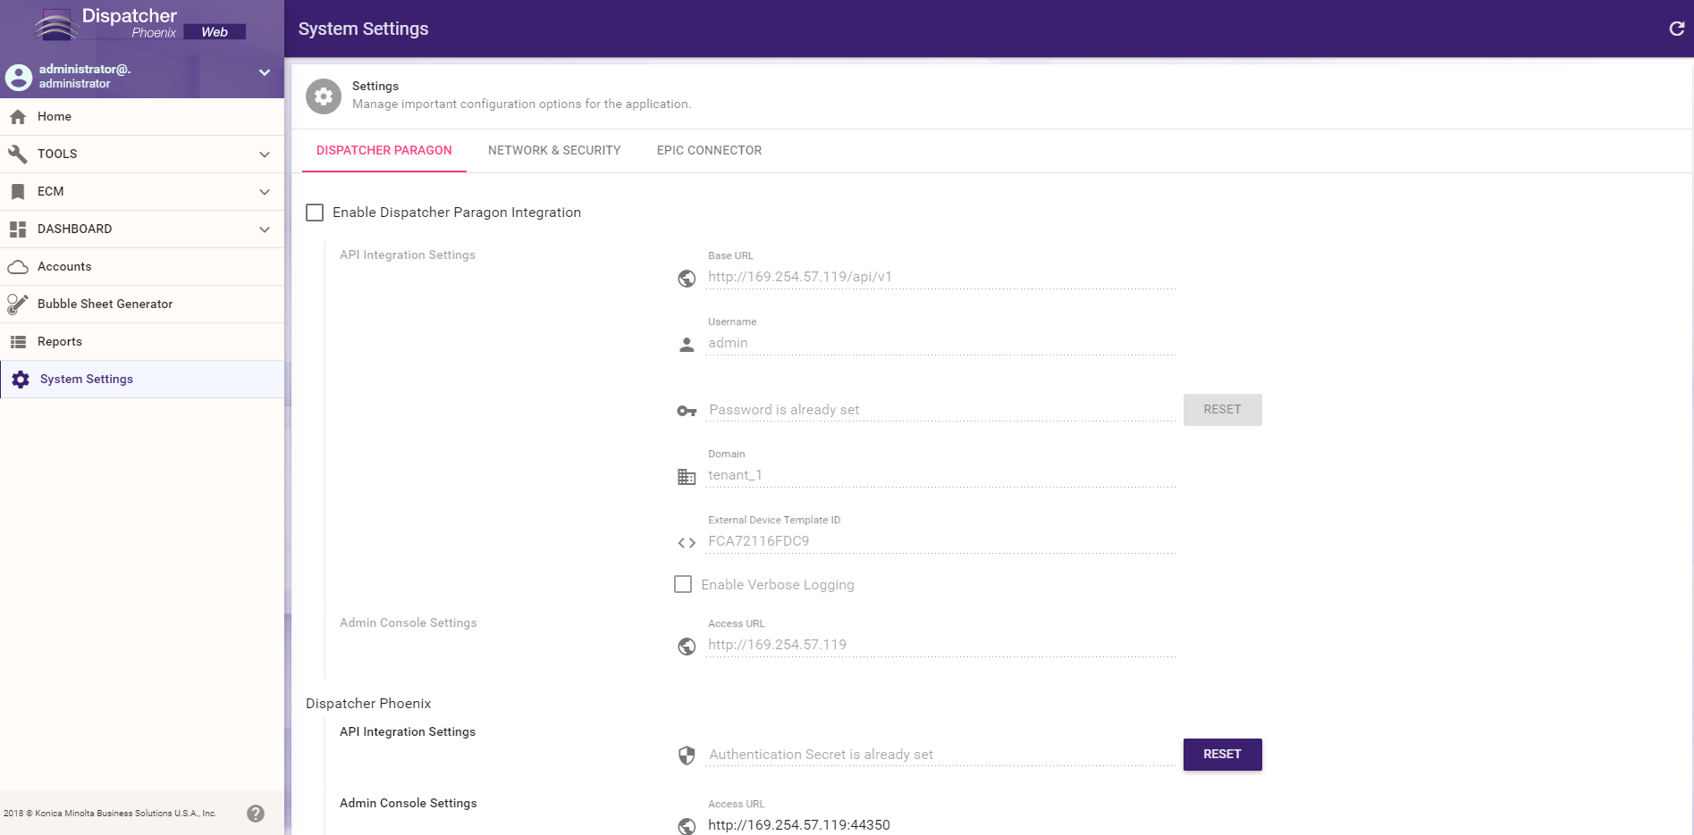The image size is (1694, 835).
Task: Click the DASHBOARD grid icon
Action: (18, 230)
